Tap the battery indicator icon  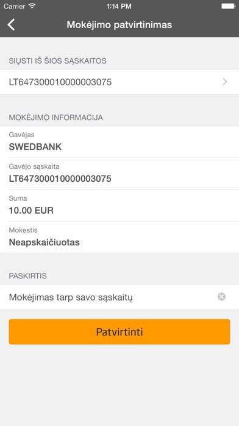[228, 6]
